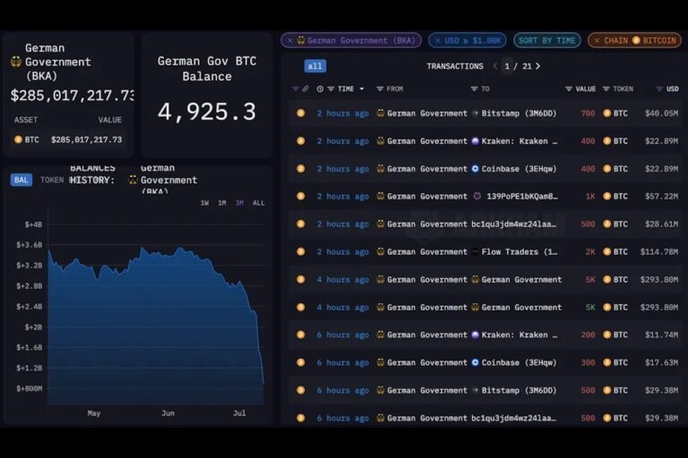The width and height of the screenshot is (688, 458).
Task: Open Coinbase (3EHqw) in $22.89M row
Action: [x=519, y=169]
